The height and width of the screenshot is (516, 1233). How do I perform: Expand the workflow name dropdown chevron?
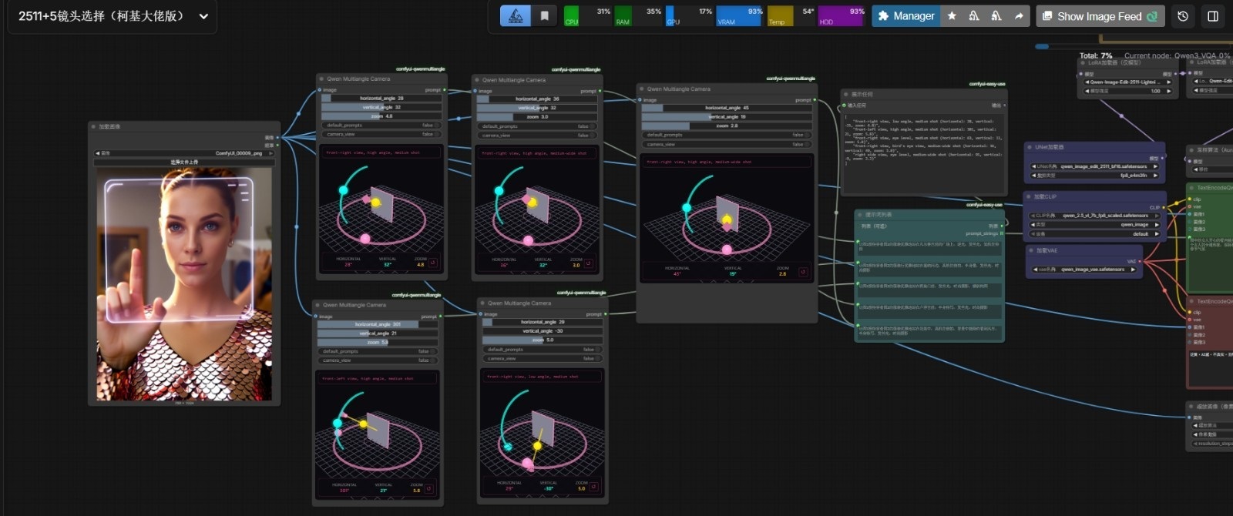tap(203, 16)
